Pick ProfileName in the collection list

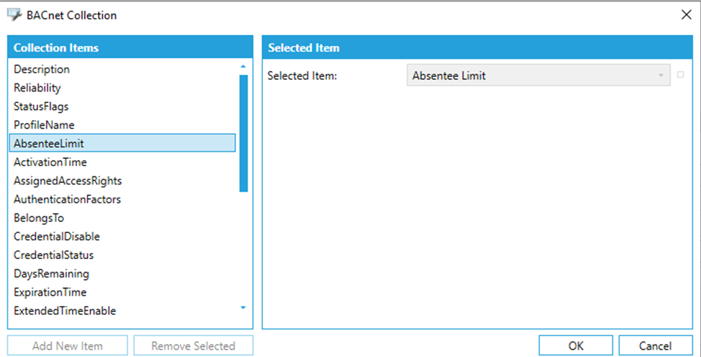44,125
